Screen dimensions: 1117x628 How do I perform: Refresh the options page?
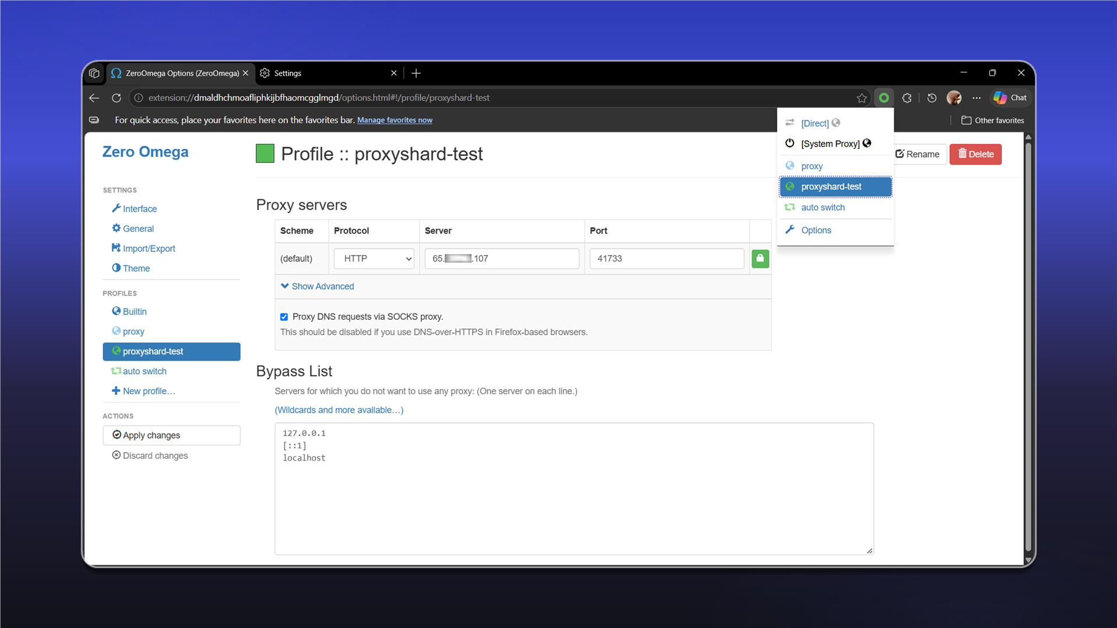(116, 98)
